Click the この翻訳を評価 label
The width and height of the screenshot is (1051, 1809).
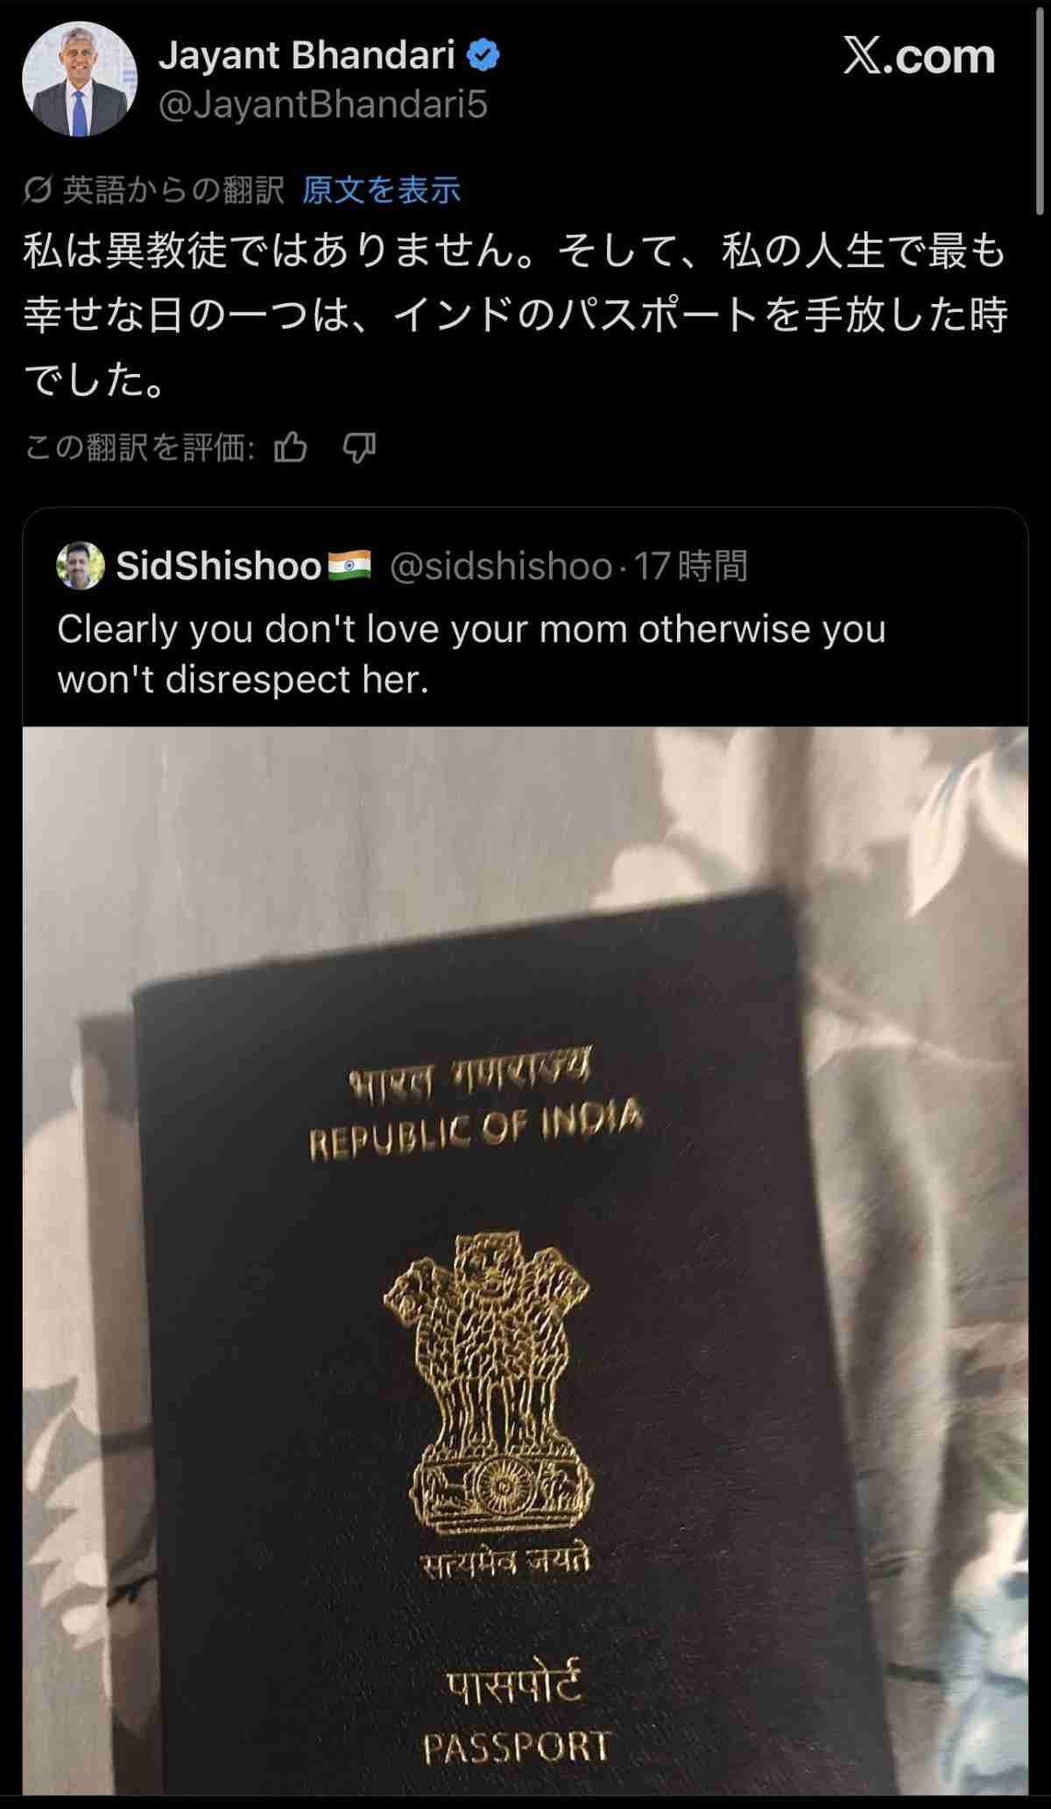click(x=139, y=448)
